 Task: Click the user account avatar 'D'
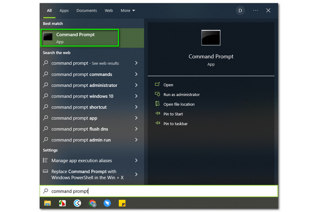pos(240,11)
